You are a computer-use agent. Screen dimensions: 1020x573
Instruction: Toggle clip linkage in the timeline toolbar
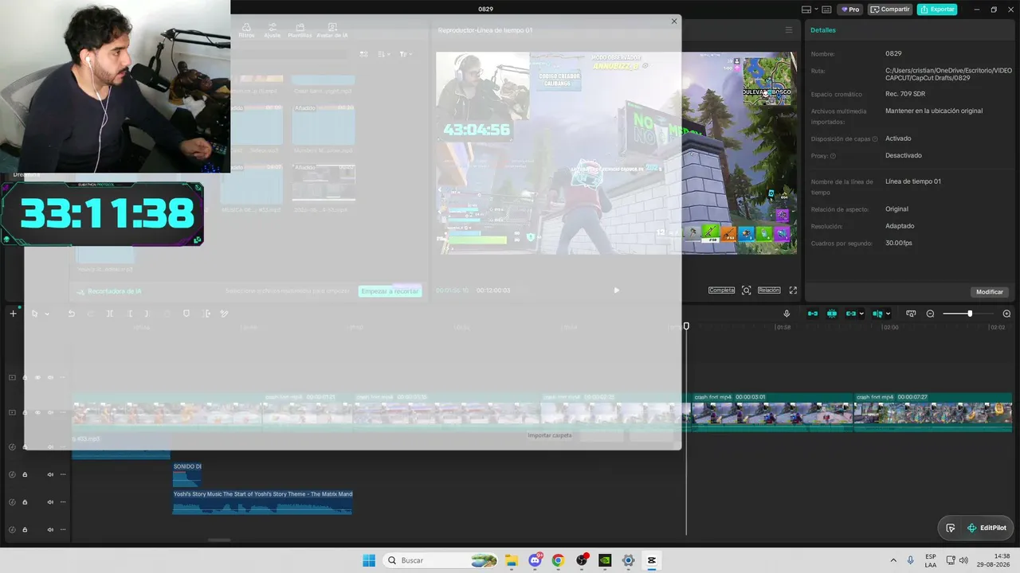(x=851, y=314)
